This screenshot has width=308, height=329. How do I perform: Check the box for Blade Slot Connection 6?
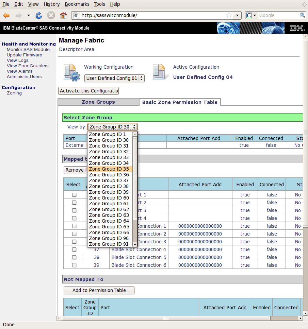tap(74, 265)
